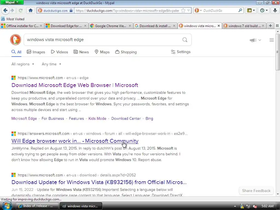Close the Google Chrome We... tab
This screenshot has width=280, height=210.
coord(130,26)
